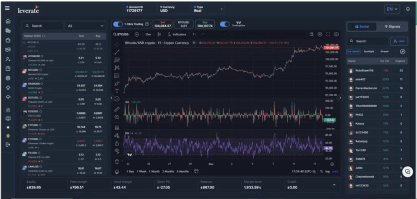The image size is (417, 199).
Task: Open chart settings gear icon
Action: (320, 35)
